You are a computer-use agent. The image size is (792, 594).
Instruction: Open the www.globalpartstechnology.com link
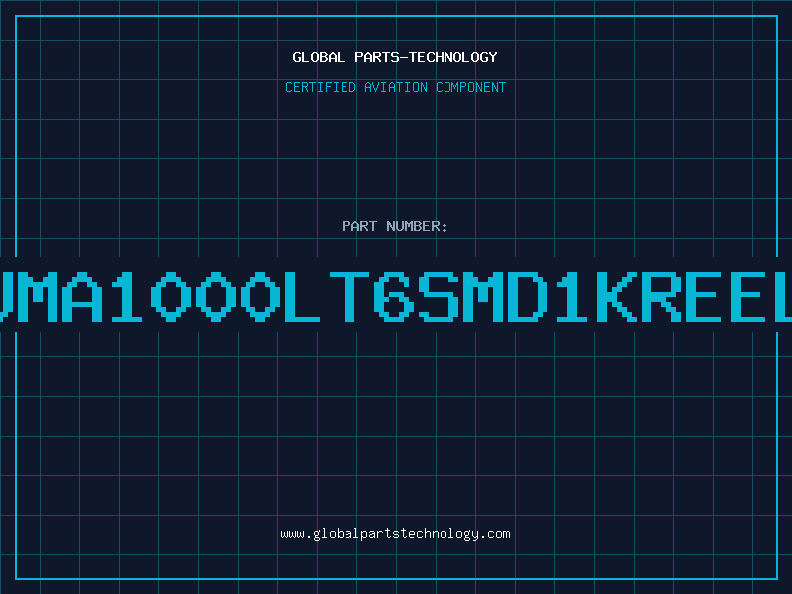[395, 534]
